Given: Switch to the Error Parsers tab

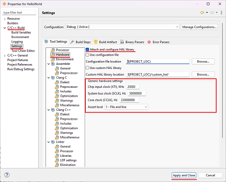Looking at the screenshot, I should tap(160, 42).
